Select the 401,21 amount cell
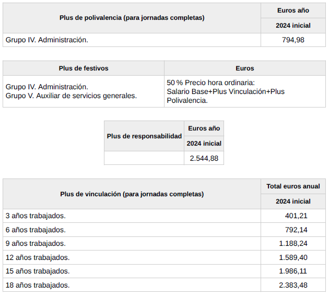The width and height of the screenshot is (329, 298). (296, 216)
